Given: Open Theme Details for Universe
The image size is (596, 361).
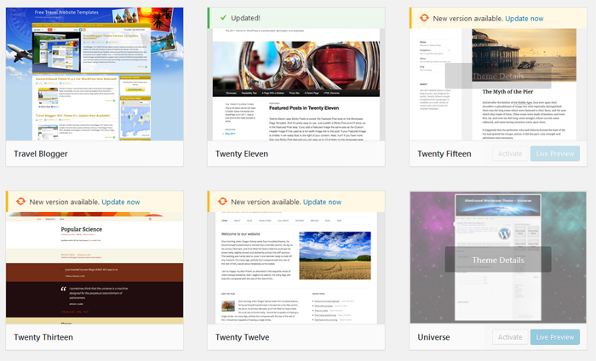Looking at the screenshot, I should [x=498, y=260].
